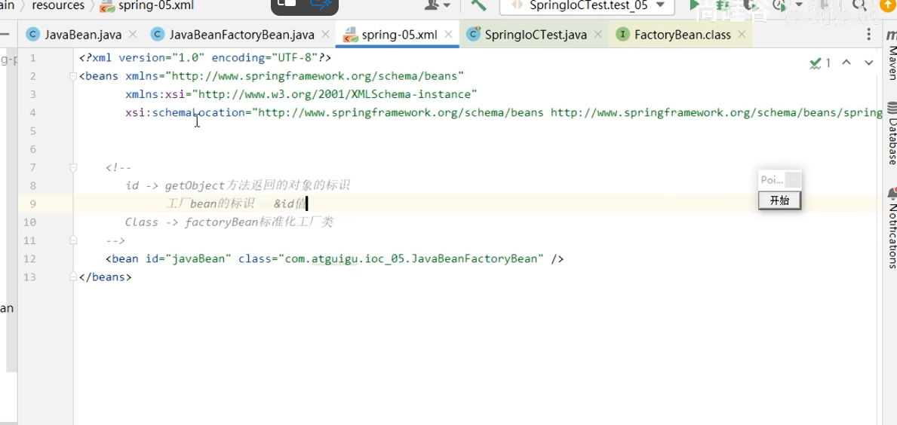Click the text id="javaBean" on line 12

[188, 258]
